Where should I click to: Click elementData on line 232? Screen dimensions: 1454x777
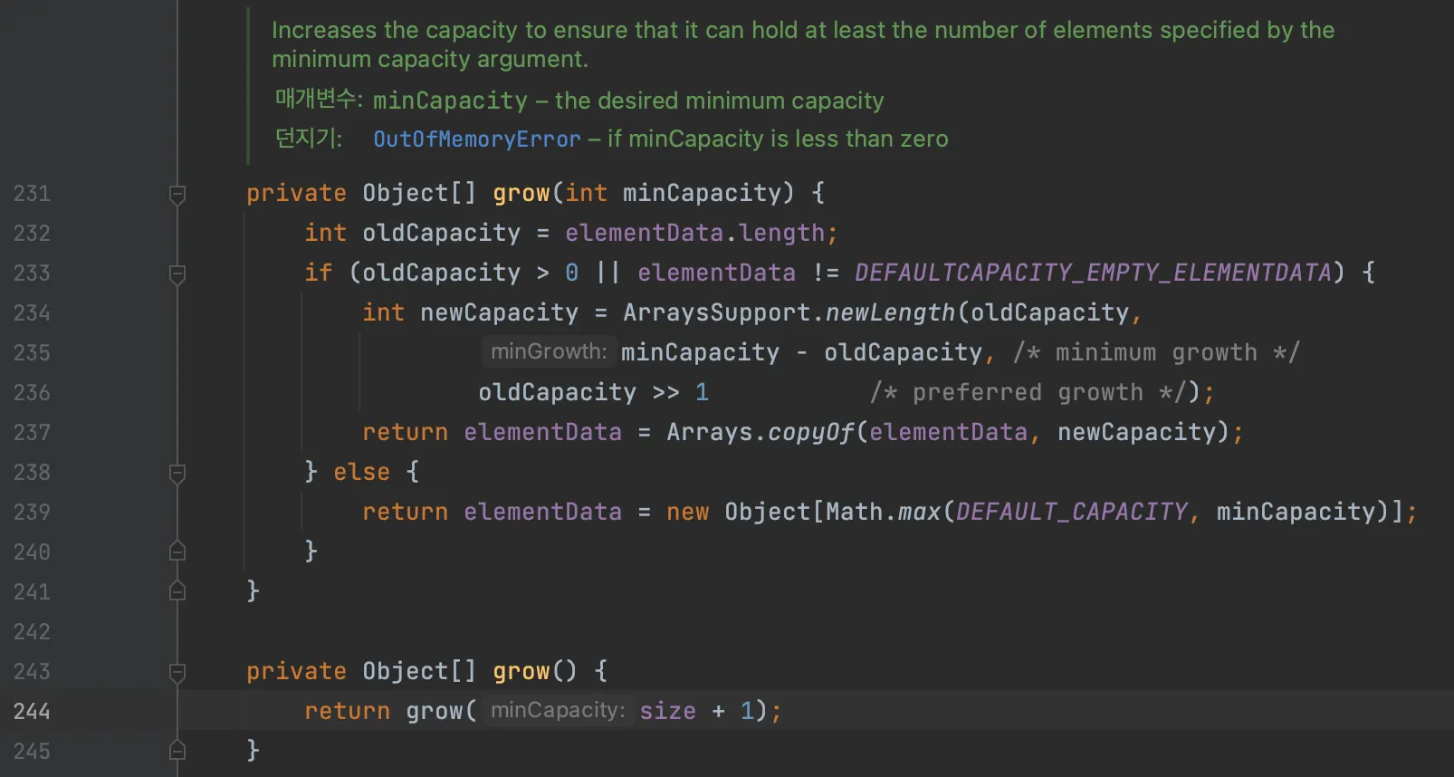(x=645, y=233)
